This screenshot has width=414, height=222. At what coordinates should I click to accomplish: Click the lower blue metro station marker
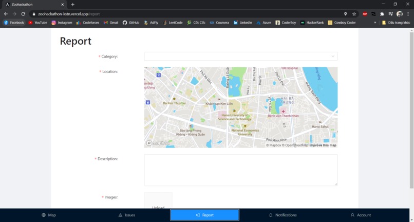coord(148,102)
